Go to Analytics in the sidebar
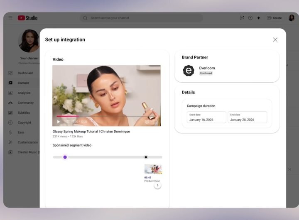The height and width of the screenshot is (220, 299). pos(24,93)
